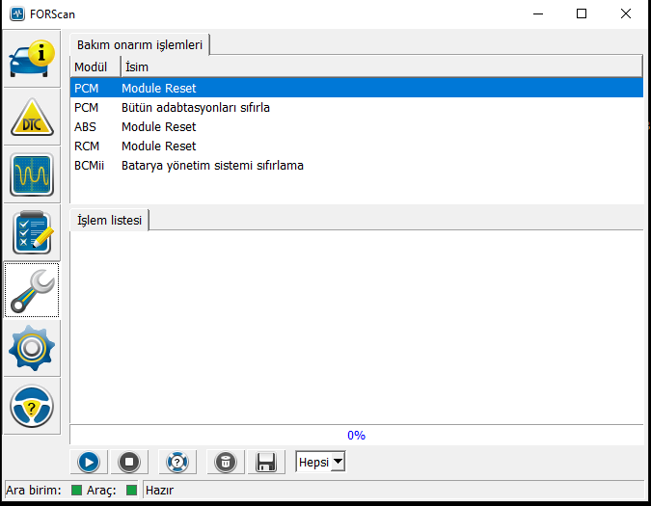651x506 pixels.
Task: Open the wrench service functions section
Action: coord(32,290)
